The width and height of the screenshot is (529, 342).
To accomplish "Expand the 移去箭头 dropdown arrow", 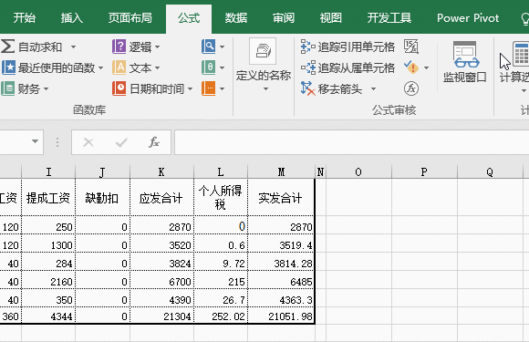I will (x=373, y=89).
